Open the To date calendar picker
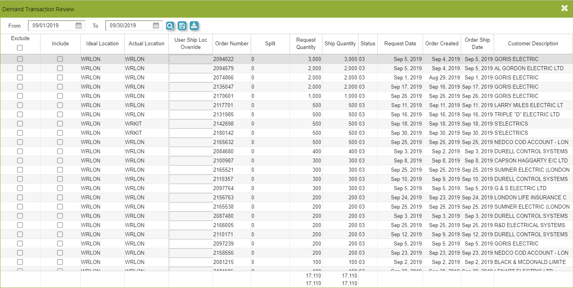Image resolution: width=573 pixels, height=288 pixels. (156, 26)
